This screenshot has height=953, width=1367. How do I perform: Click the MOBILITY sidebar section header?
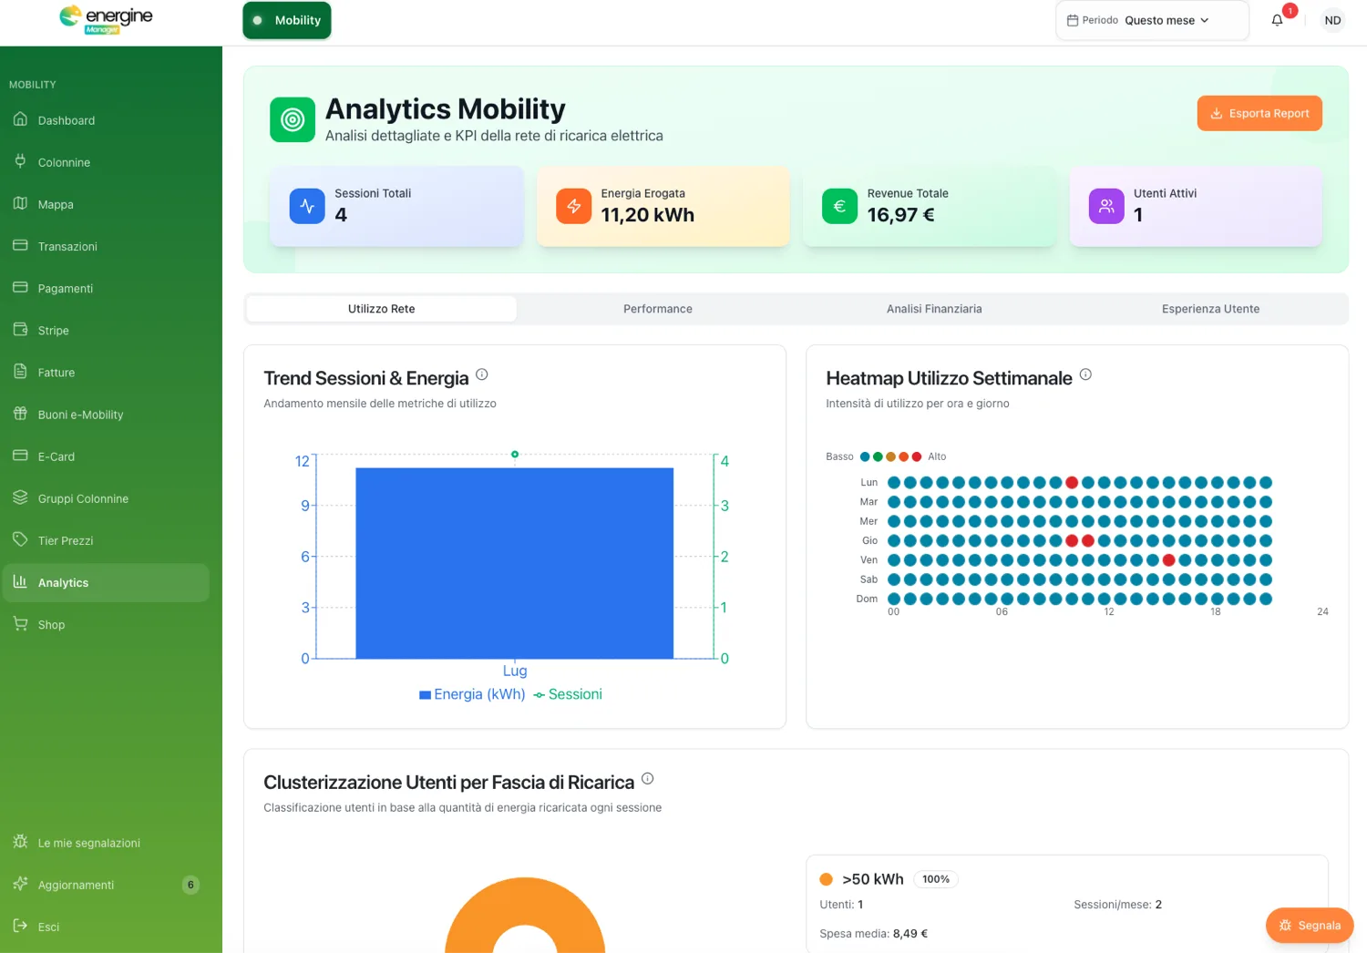pyautogui.click(x=33, y=85)
